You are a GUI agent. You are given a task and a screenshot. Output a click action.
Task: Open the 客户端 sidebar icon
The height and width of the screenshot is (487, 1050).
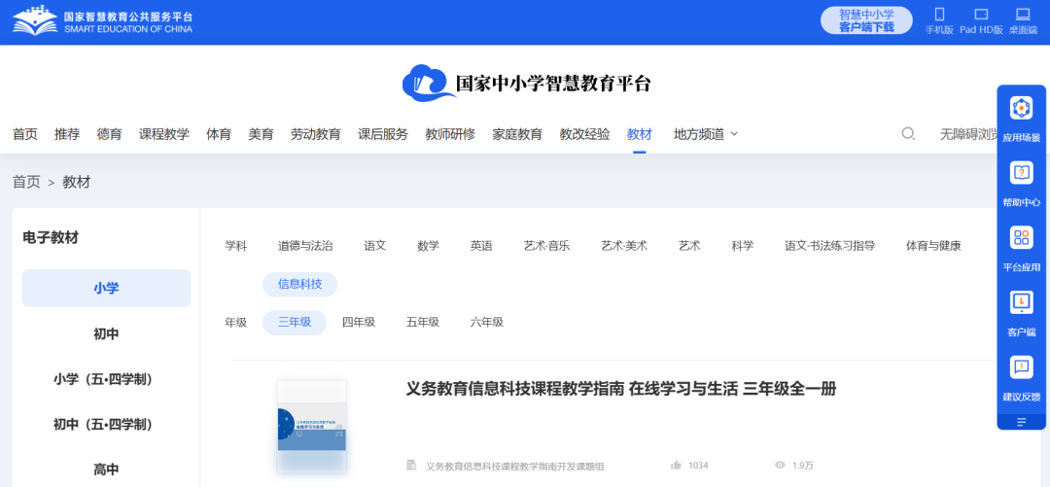point(1021,302)
